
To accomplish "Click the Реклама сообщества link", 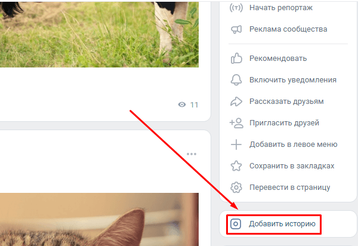I will pyautogui.click(x=288, y=29).
